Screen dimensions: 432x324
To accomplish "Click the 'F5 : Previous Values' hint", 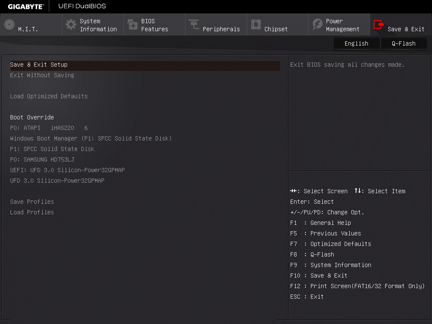I will (x=325, y=233).
